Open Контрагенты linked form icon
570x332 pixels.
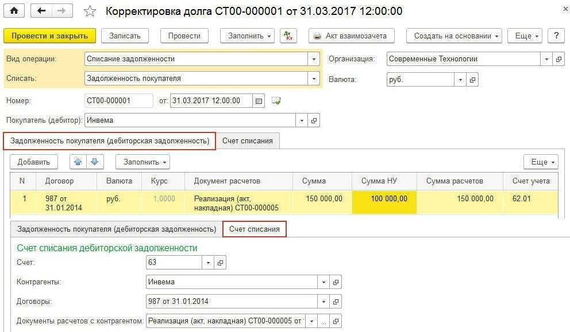[x=336, y=282]
